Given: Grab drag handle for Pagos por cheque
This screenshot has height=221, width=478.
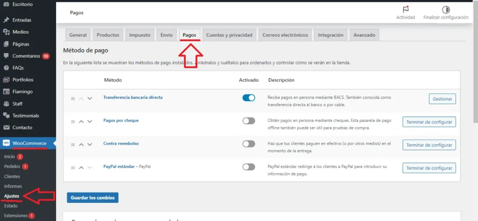Looking at the screenshot, I should coord(73,121).
